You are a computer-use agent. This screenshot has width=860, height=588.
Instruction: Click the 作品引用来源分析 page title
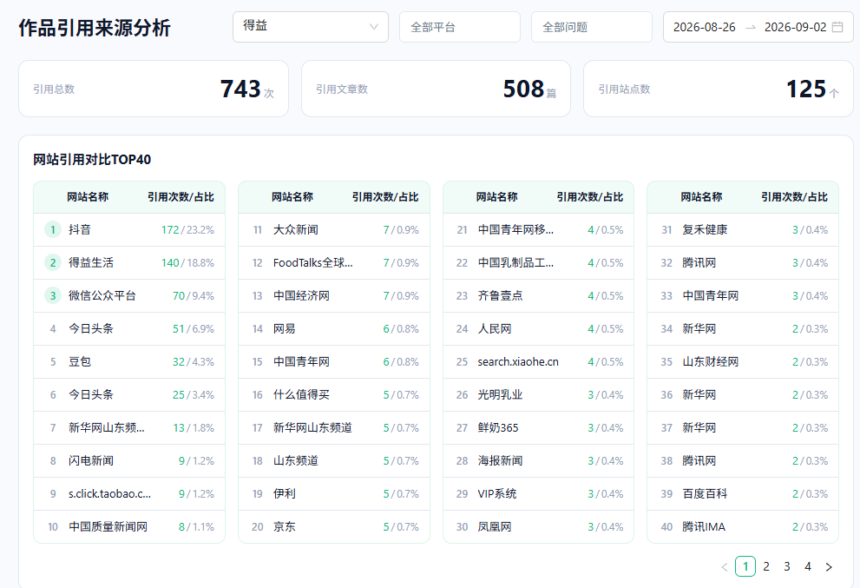click(95, 28)
